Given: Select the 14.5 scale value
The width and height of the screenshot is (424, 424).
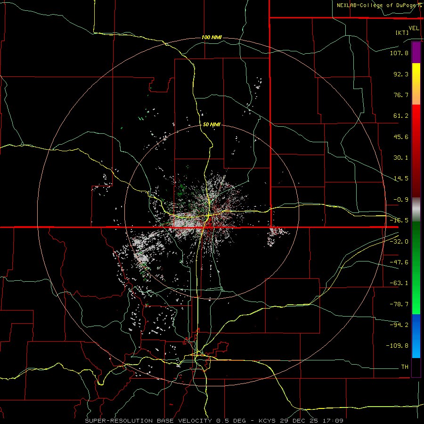Looking at the screenshot, I should [x=401, y=179].
